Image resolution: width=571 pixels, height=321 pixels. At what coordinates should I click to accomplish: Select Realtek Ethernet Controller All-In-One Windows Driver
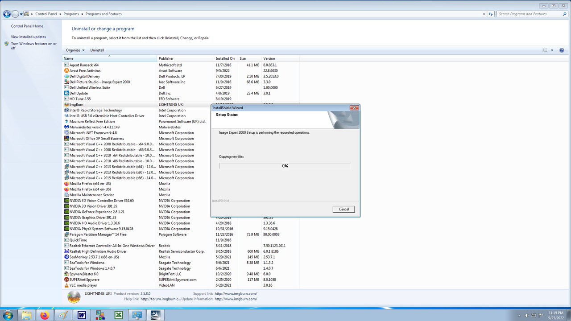click(x=181, y=246)
